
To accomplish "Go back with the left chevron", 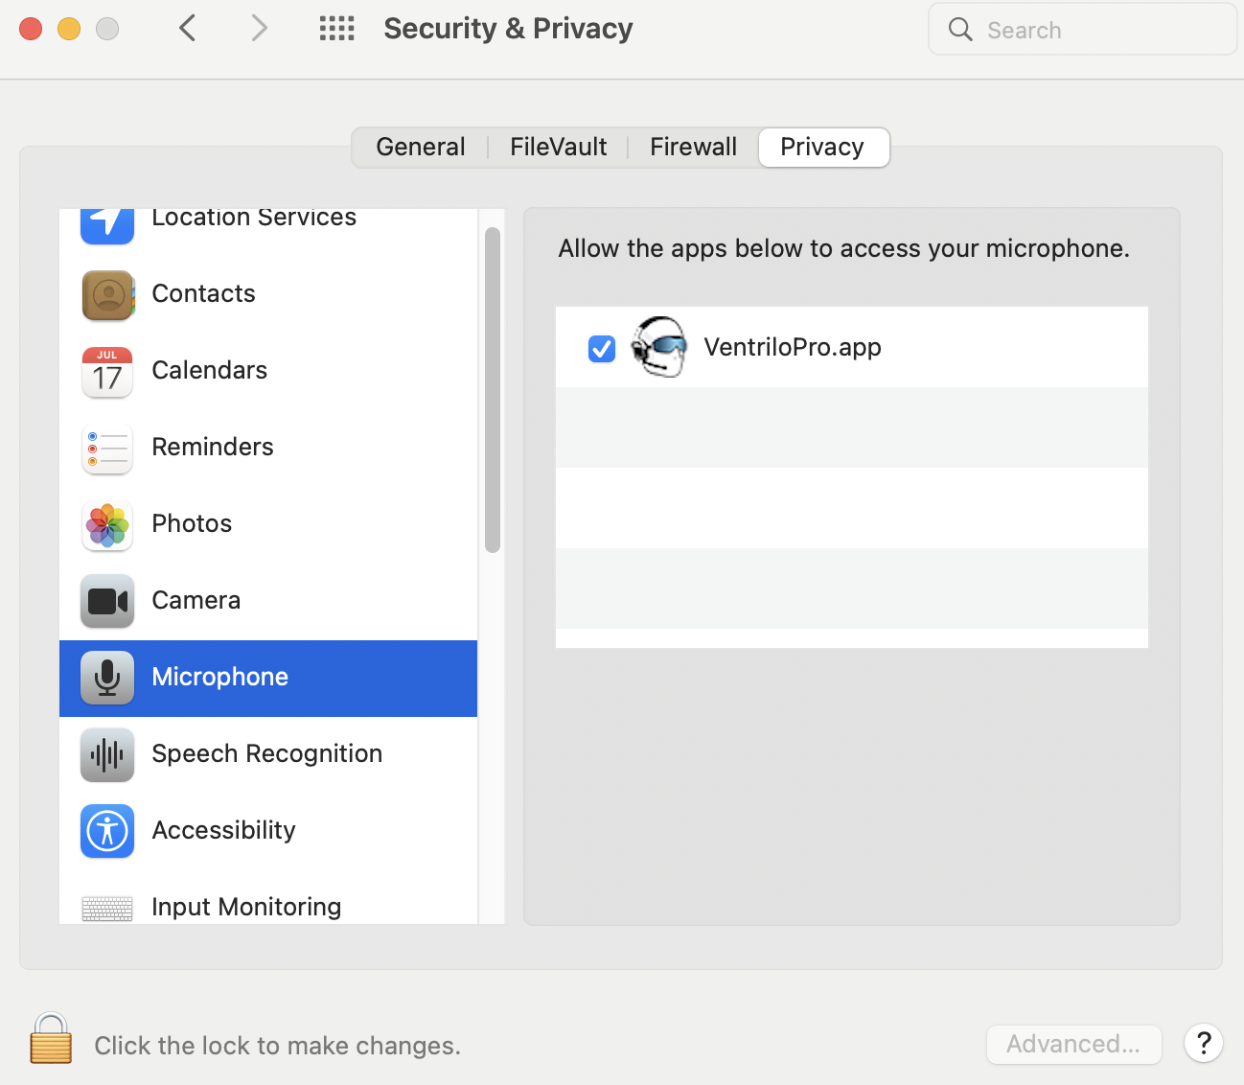I will click(188, 29).
